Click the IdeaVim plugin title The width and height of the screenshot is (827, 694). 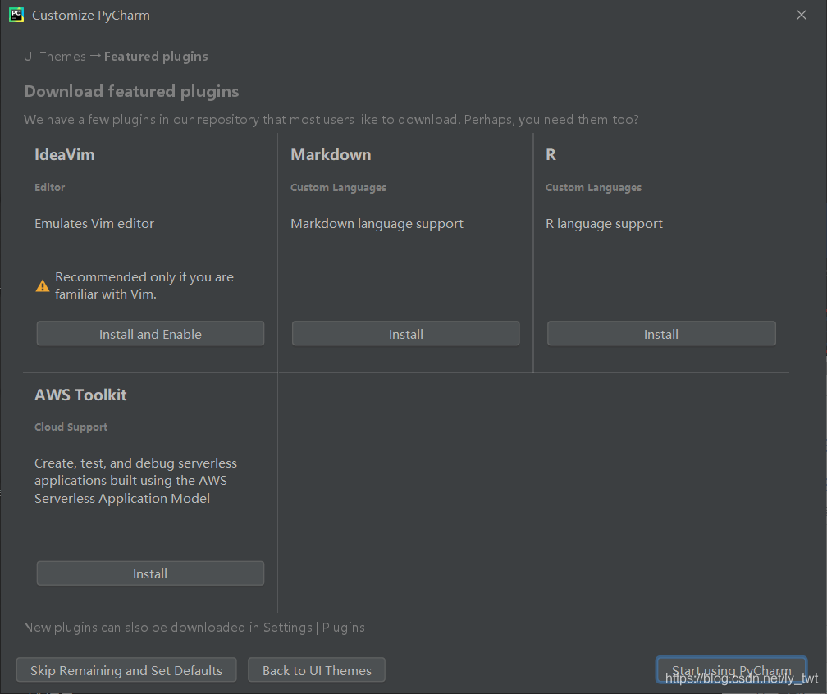click(x=64, y=154)
